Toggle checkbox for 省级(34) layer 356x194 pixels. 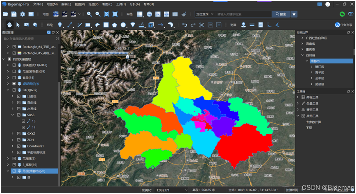coord(14,78)
